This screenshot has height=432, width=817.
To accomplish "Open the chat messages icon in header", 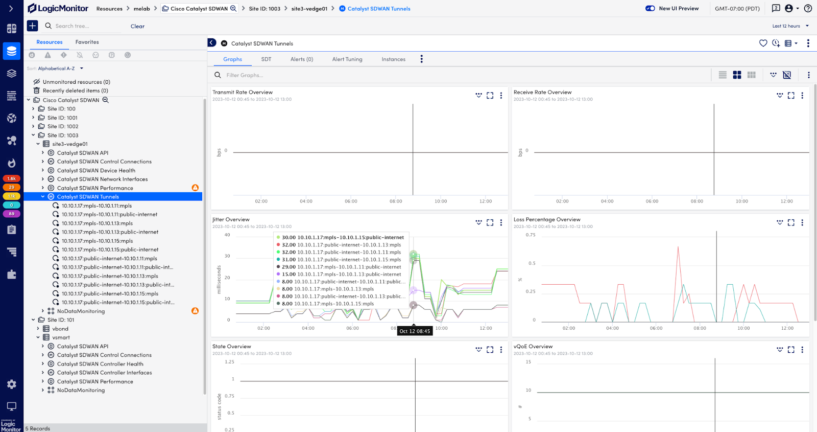I will click(x=776, y=8).
